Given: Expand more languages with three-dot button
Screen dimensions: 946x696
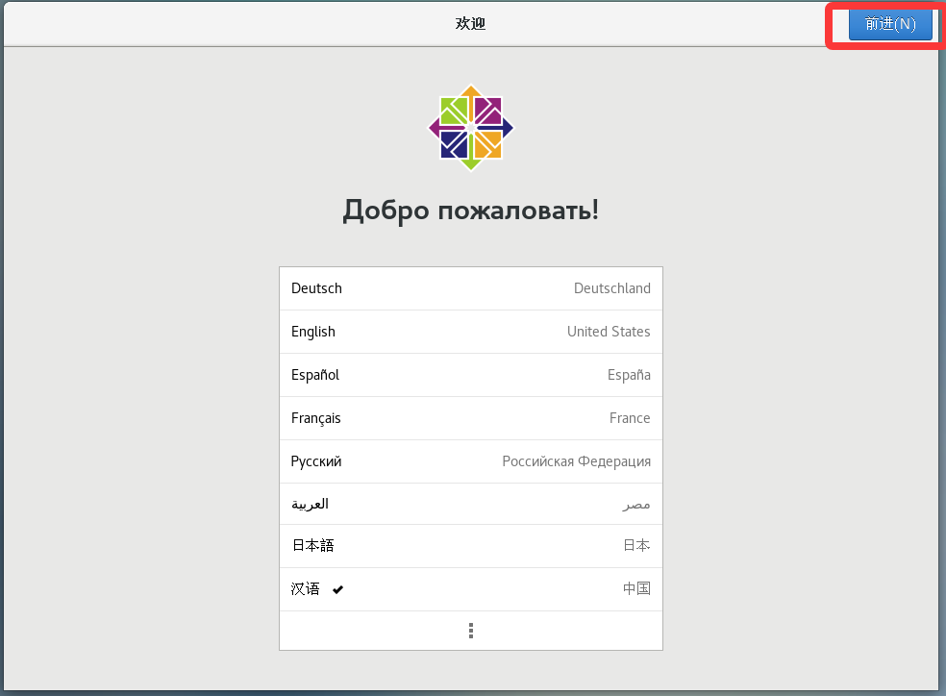Looking at the screenshot, I should (470, 631).
